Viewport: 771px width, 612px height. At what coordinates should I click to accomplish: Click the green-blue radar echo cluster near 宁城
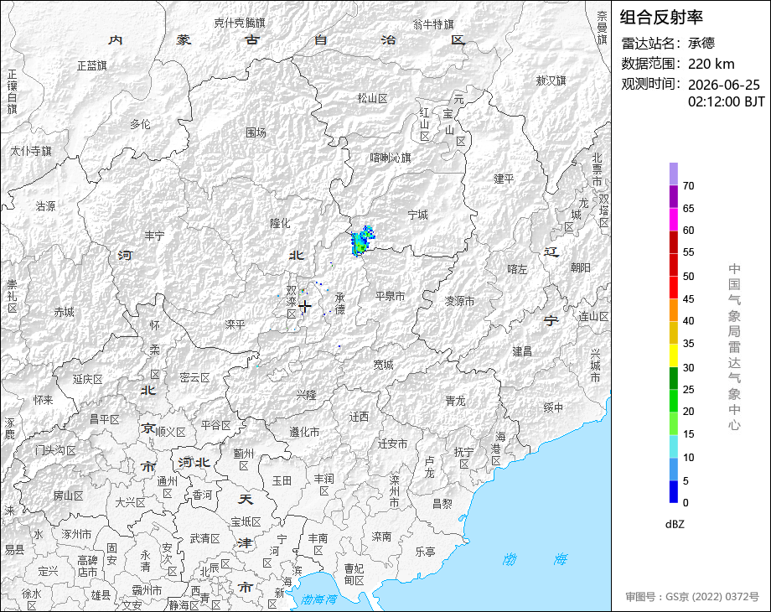[362, 240]
